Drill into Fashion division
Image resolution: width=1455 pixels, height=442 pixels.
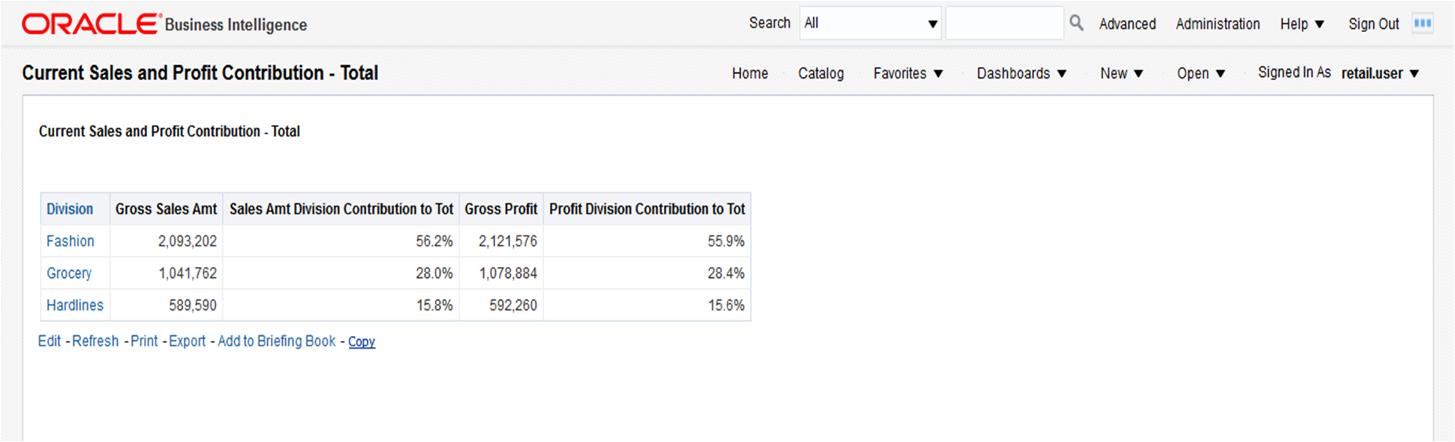70,241
